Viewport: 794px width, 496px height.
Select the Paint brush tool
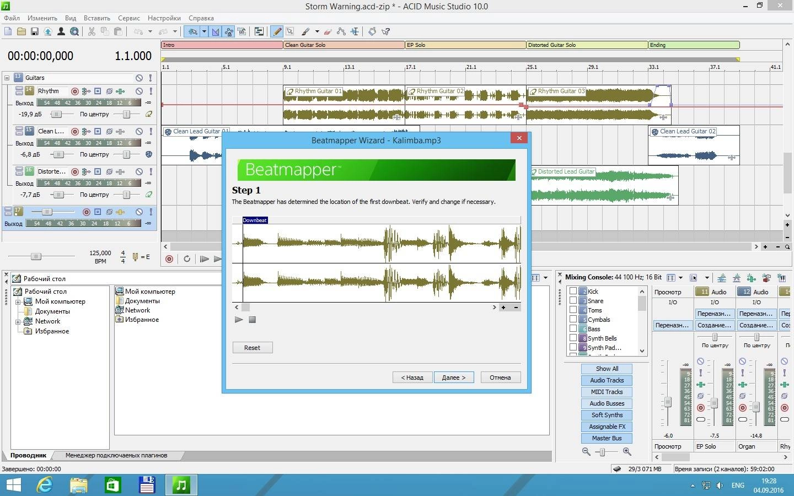(305, 31)
